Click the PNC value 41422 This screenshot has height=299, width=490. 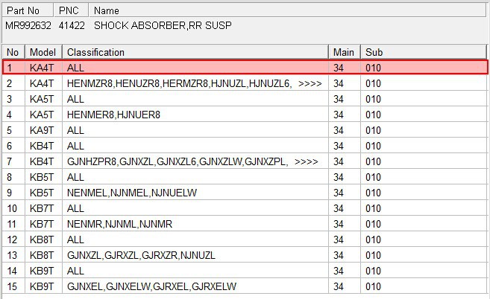pos(72,25)
